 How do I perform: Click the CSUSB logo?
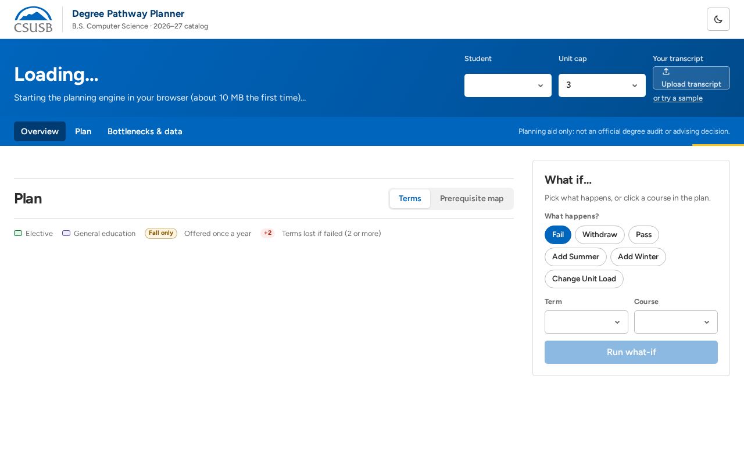tap(33, 19)
